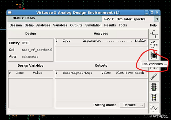The height and width of the screenshot is (120, 171).
Task: Open the Variables menu
Action: pos(60,25)
